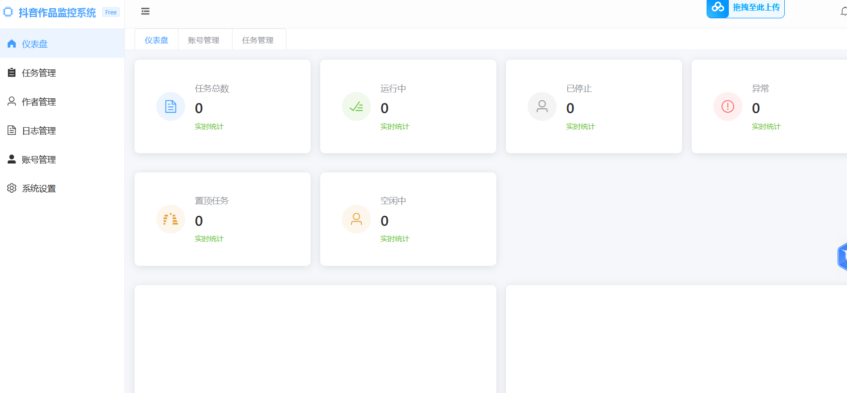Toggle the sidebar collapse hamburger icon
This screenshot has height=393, width=847.
[145, 12]
